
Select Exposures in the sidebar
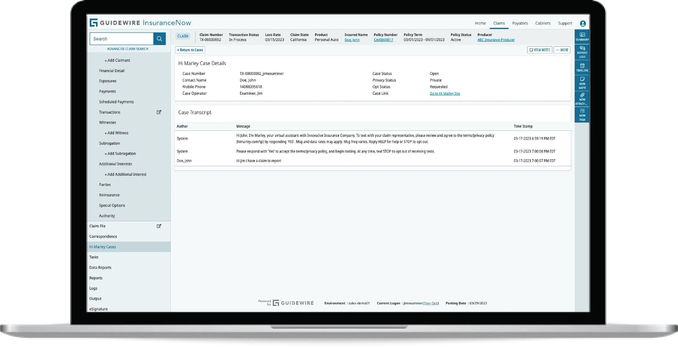(108, 81)
